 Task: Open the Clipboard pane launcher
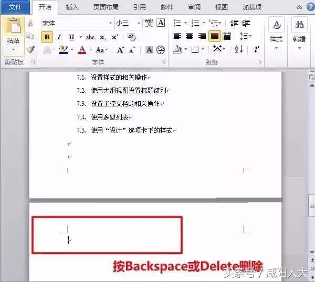coord(34,62)
